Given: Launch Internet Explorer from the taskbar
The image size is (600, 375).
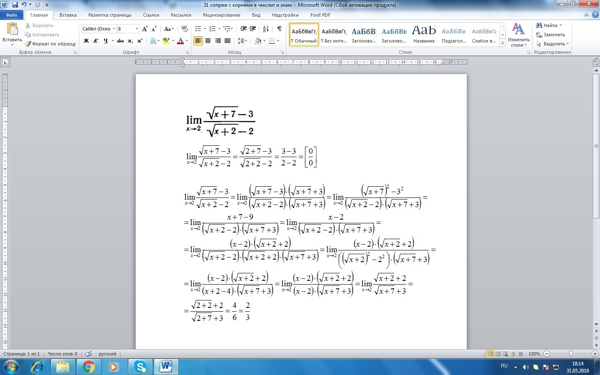Looking at the screenshot, I should coord(37,367).
